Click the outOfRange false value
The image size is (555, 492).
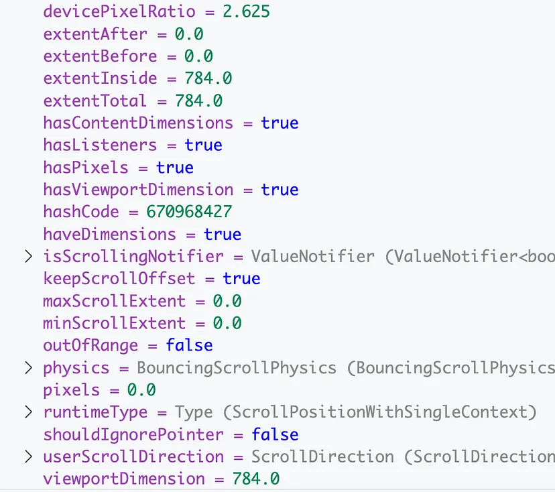[x=189, y=345]
